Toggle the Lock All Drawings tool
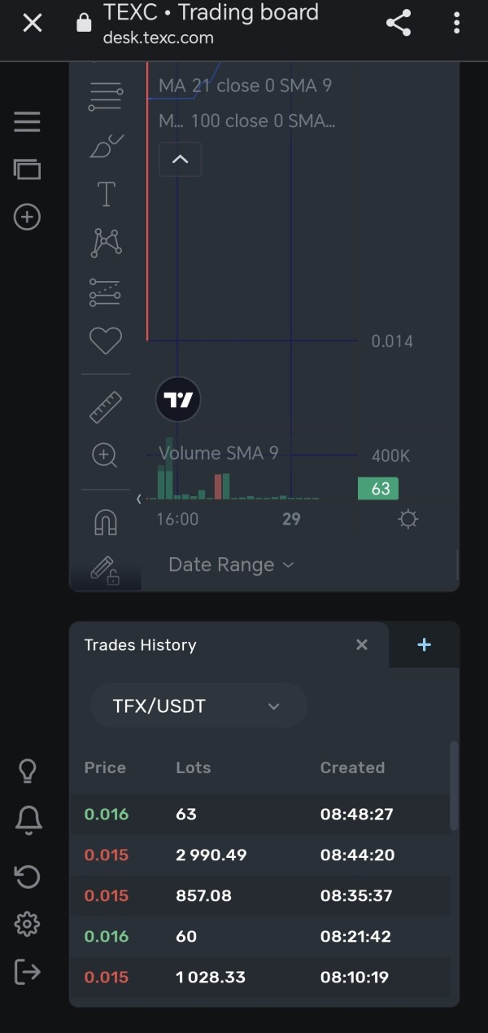 pyautogui.click(x=106, y=569)
